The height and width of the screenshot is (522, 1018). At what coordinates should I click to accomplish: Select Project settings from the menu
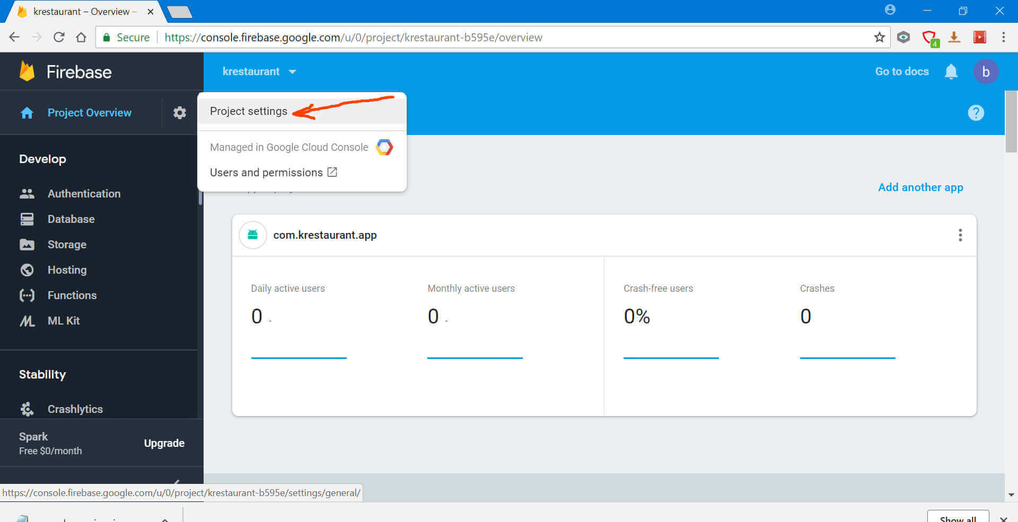[249, 111]
